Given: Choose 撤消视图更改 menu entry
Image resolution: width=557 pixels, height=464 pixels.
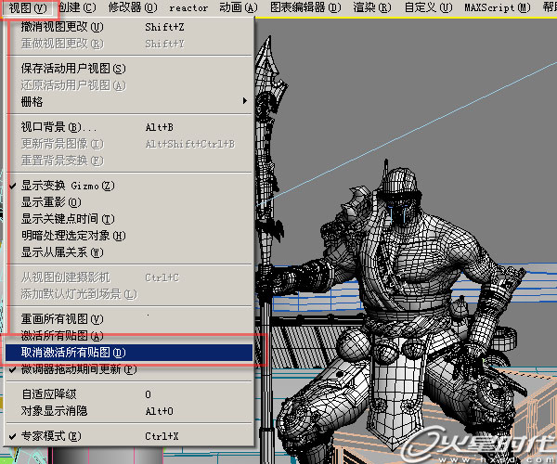Looking at the screenshot, I should point(129,27).
